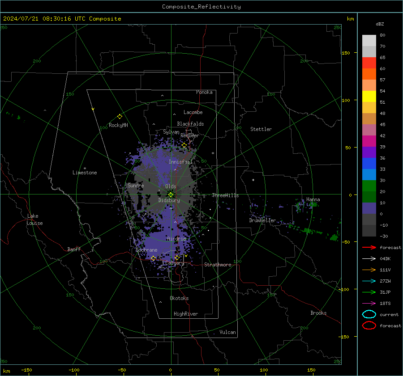Click the white plus marker west of Hanna

[253, 180]
